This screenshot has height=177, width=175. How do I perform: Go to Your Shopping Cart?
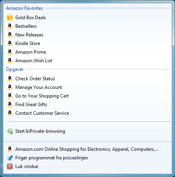click(42, 96)
